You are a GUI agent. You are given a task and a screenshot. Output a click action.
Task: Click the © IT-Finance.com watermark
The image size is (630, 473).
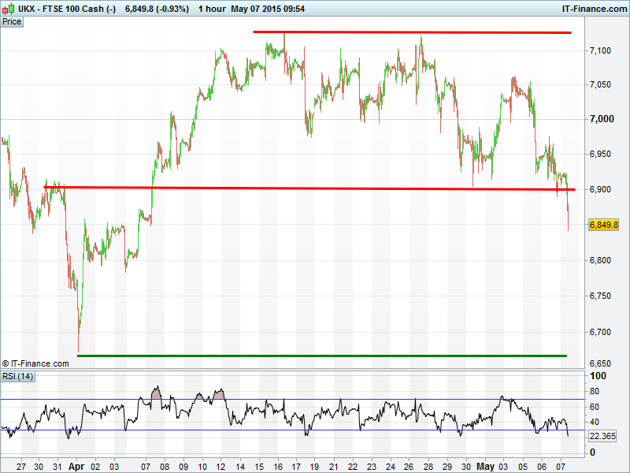pyautogui.click(x=35, y=363)
